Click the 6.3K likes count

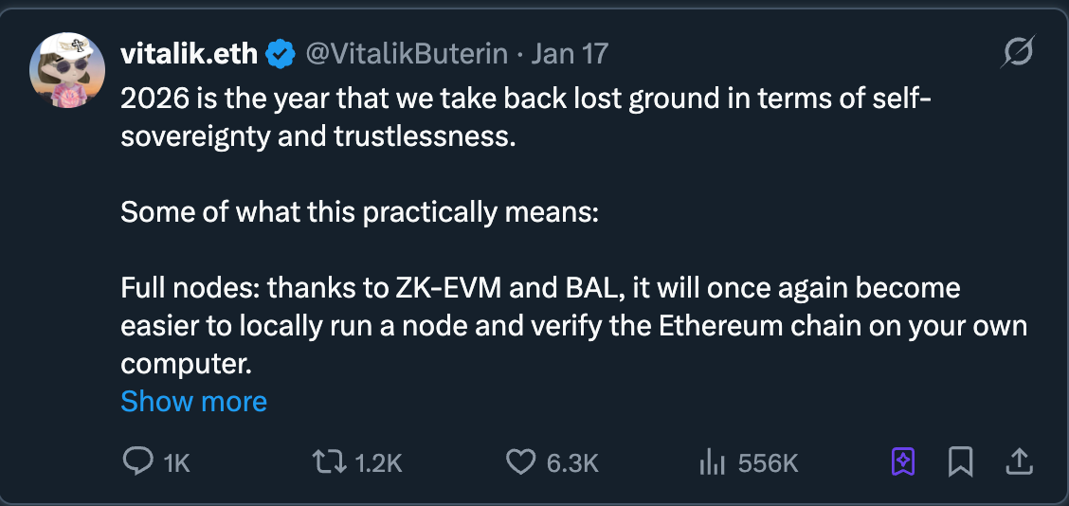pyautogui.click(x=572, y=462)
